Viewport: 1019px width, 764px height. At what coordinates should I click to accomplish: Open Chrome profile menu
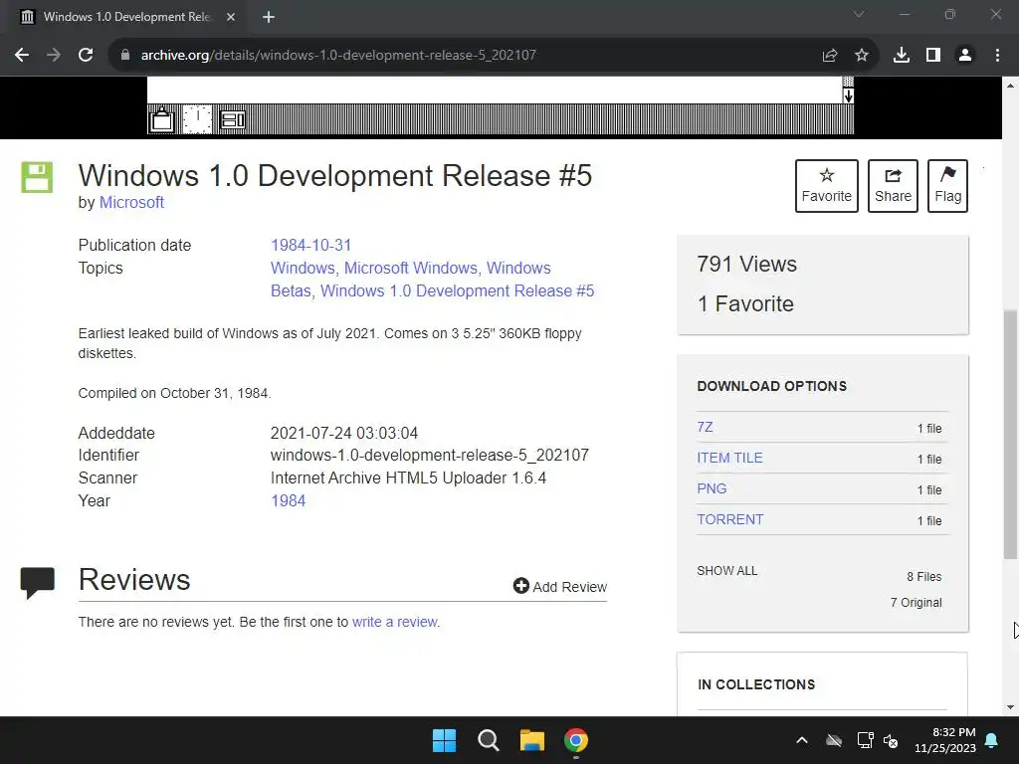(965, 56)
